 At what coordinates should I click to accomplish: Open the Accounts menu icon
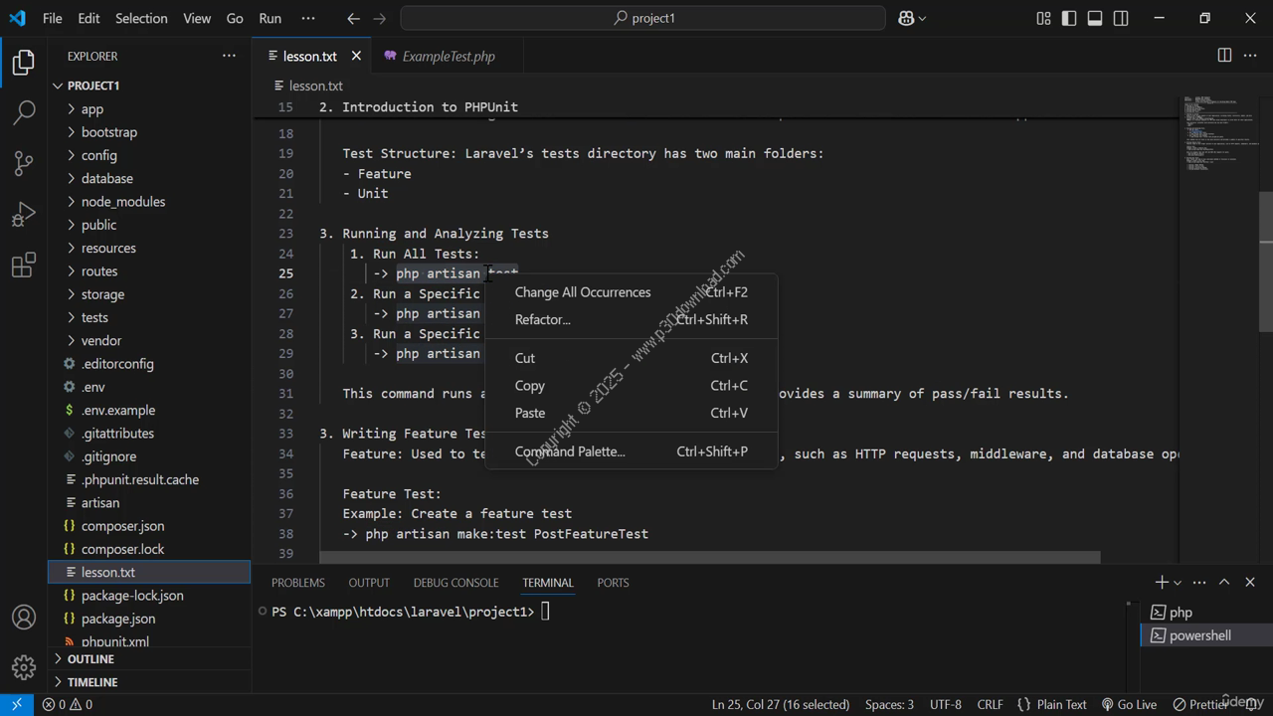pyautogui.click(x=24, y=617)
